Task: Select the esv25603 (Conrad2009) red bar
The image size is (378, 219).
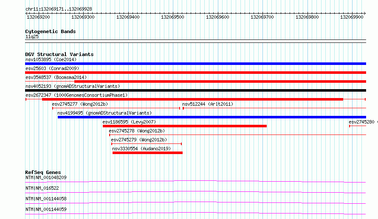Action: (195, 73)
